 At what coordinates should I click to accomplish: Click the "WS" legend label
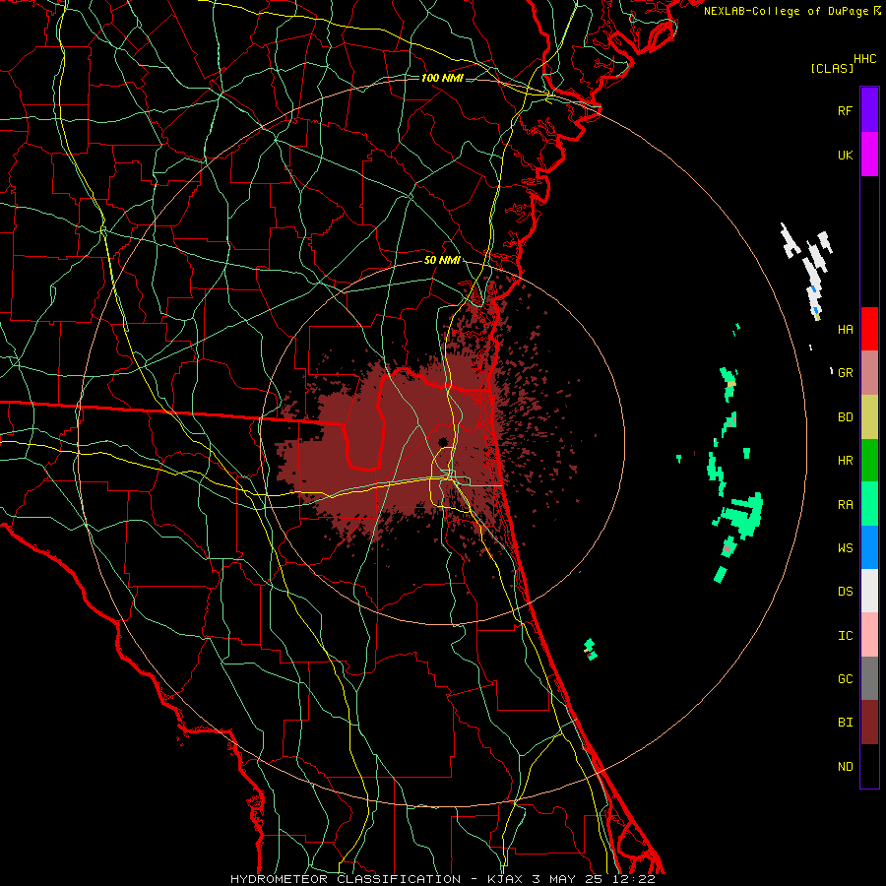[845, 548]
